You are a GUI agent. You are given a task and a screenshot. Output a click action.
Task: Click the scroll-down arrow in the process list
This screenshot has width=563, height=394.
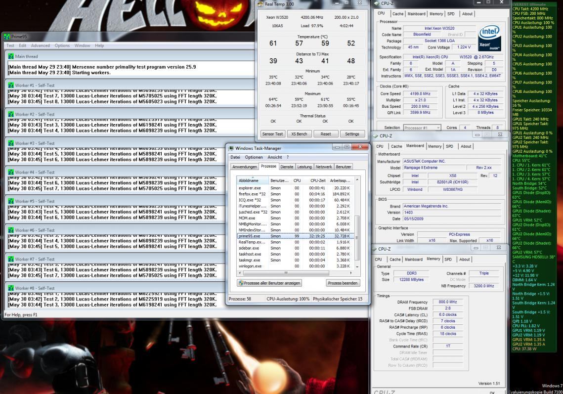[x=357, y=267]
